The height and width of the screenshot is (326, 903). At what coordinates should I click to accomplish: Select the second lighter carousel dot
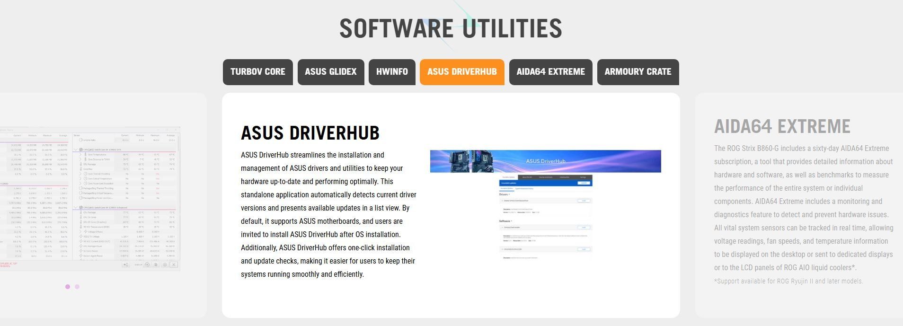click(77, 287)
